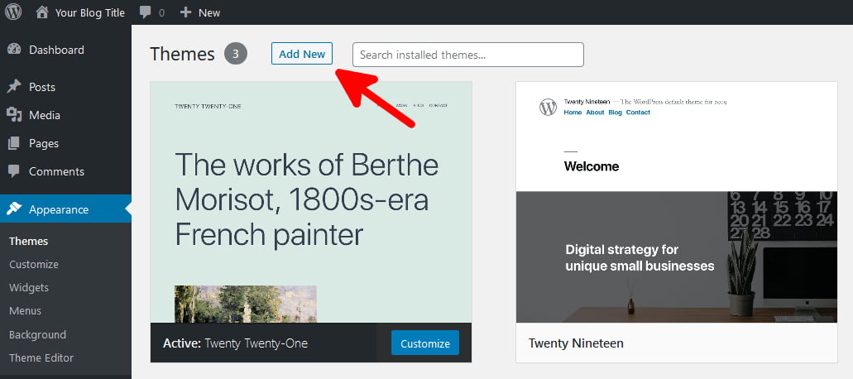Select the Twenty Twenty-One theme screenshot
The width and height of the screenshot is (853, 379).
click(x=311, y=202)
